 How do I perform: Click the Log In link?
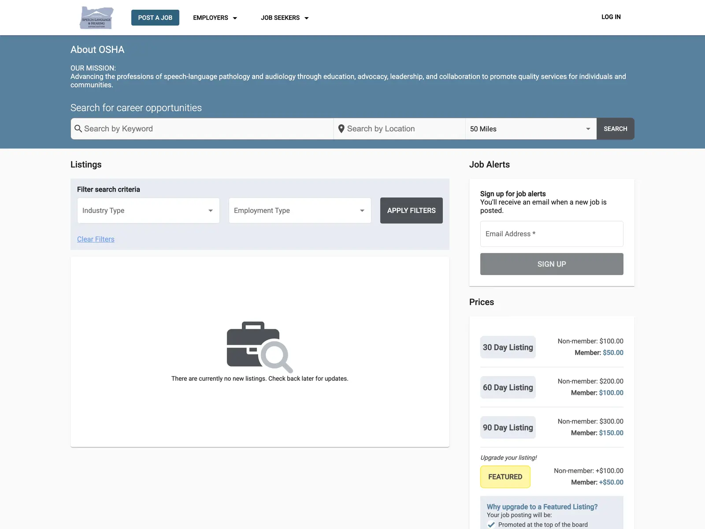coord(611,17)
